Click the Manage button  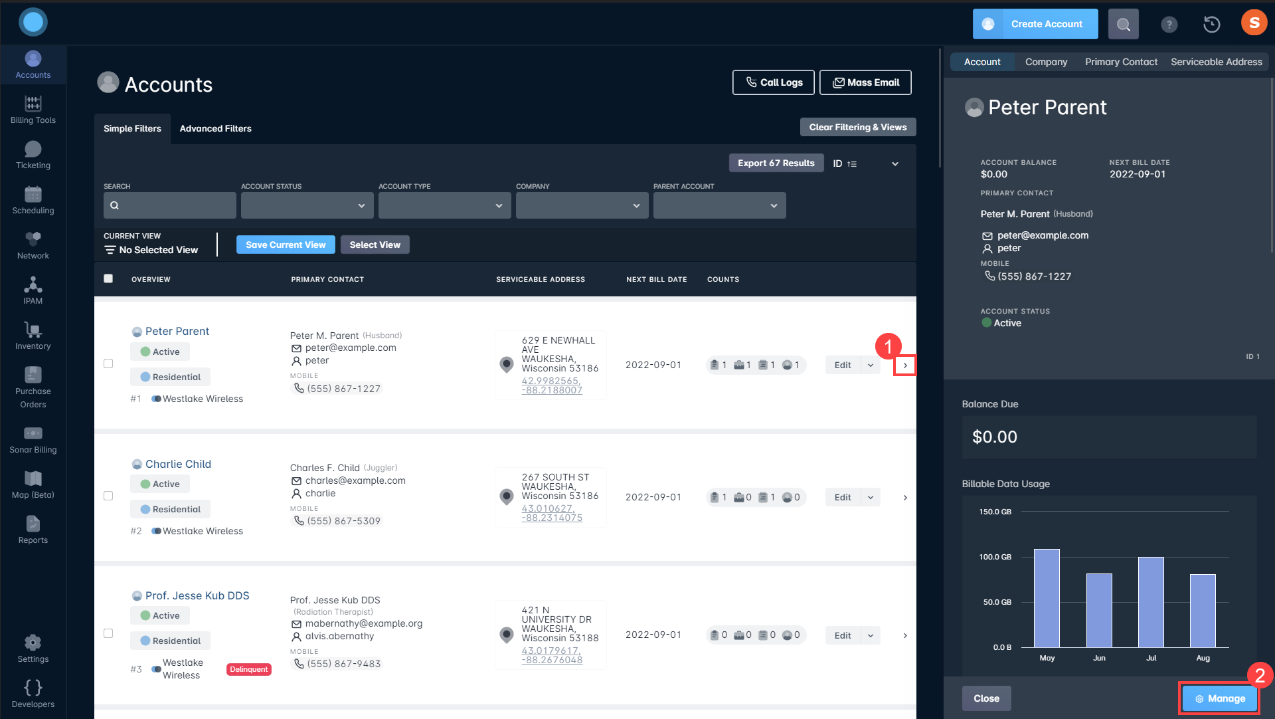(x=1219, y=698)
